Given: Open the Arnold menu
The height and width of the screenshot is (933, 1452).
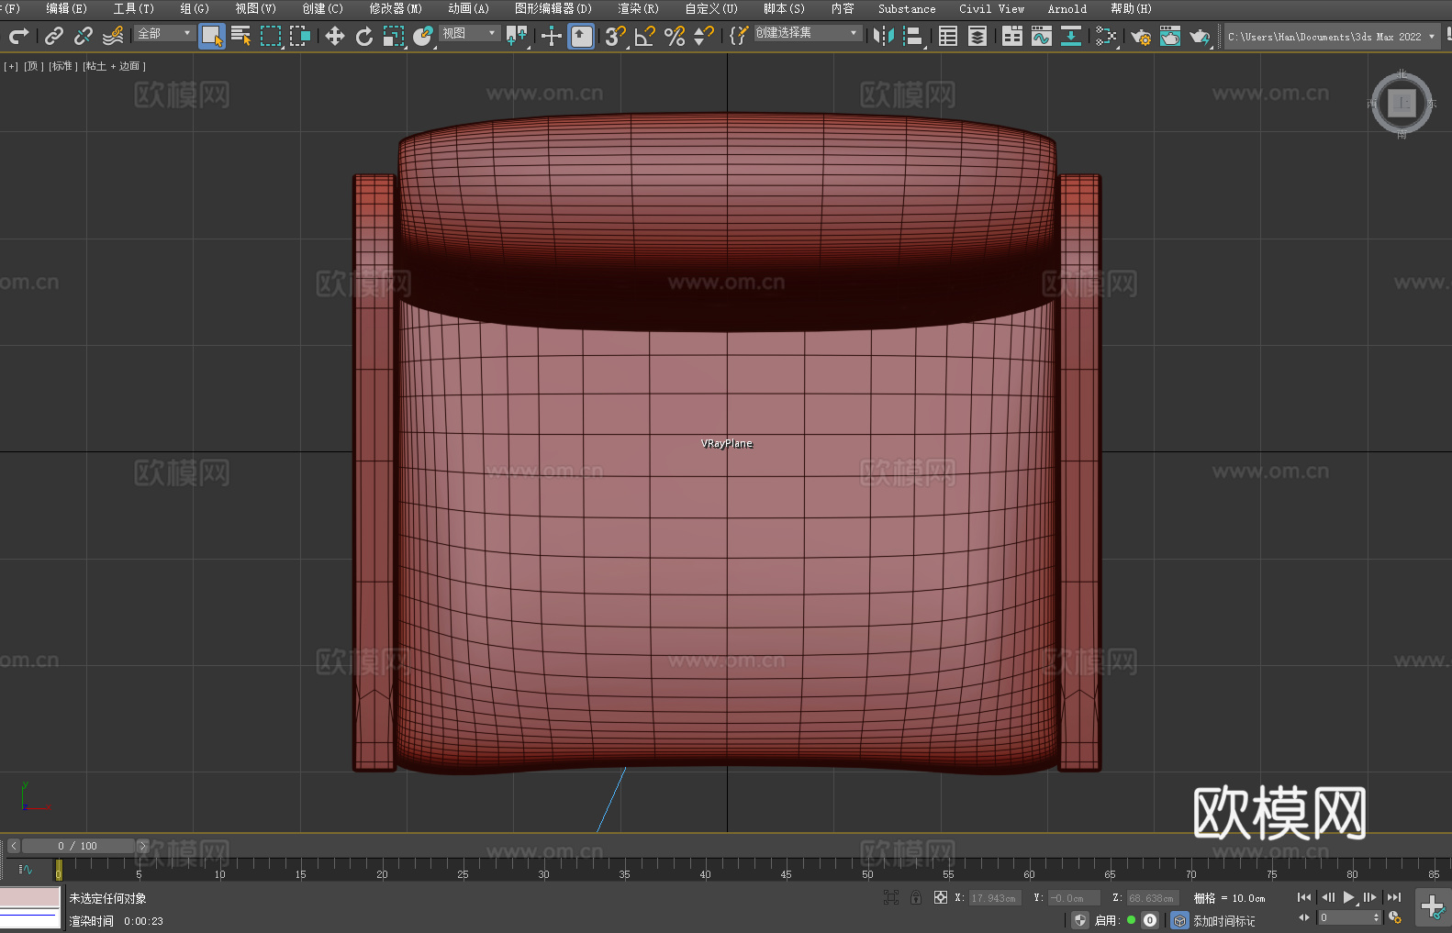Looking at the screenshot, I should pyautogui.click(x=1067, y=8).
